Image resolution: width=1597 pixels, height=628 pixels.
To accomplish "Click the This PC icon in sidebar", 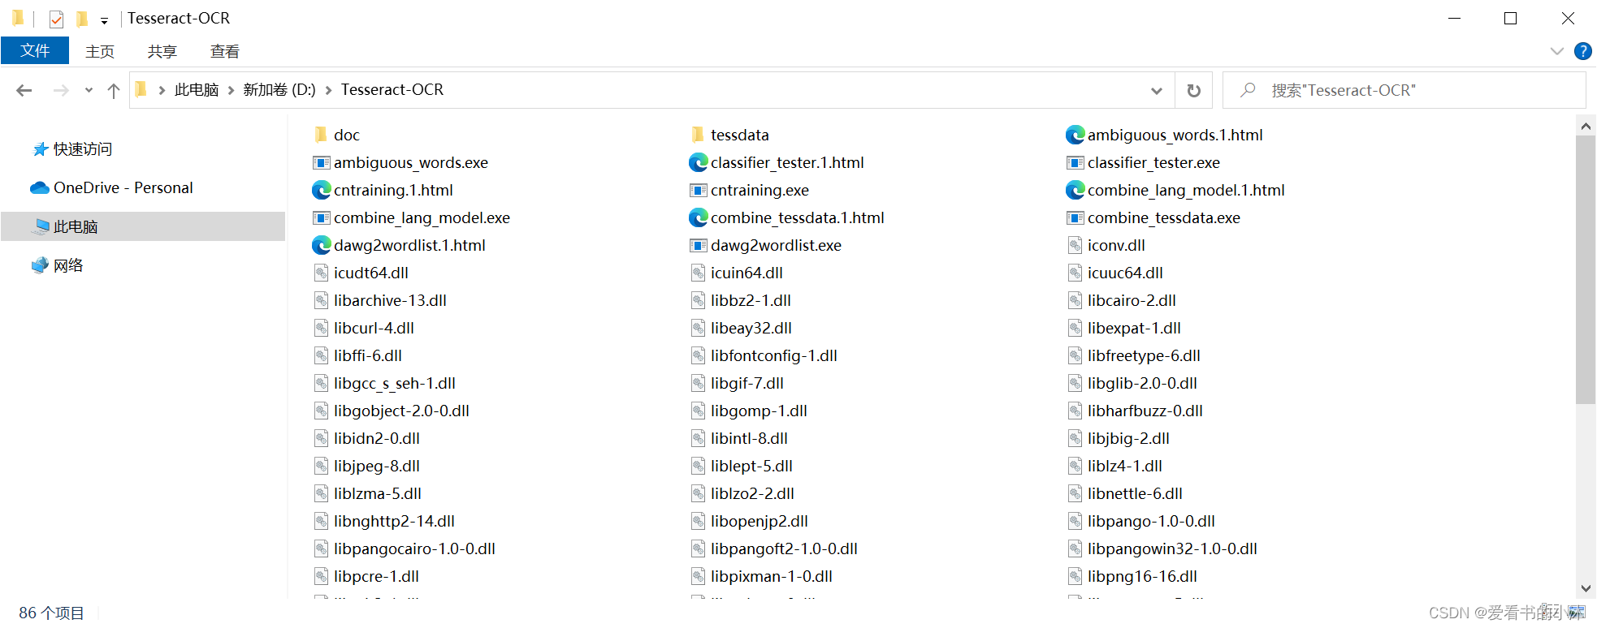I will point(41,226).
